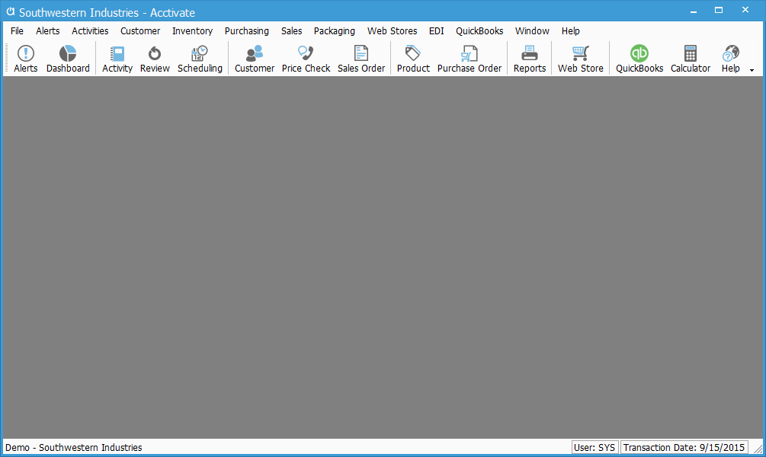Open the Sales menu
Image resolution: width=766 pixels, height=457 pixels.
coord(292,30)
